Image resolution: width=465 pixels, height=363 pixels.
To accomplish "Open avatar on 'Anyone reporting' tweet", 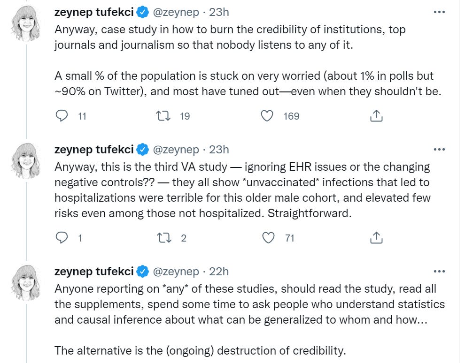I will (x=27, y=282).
